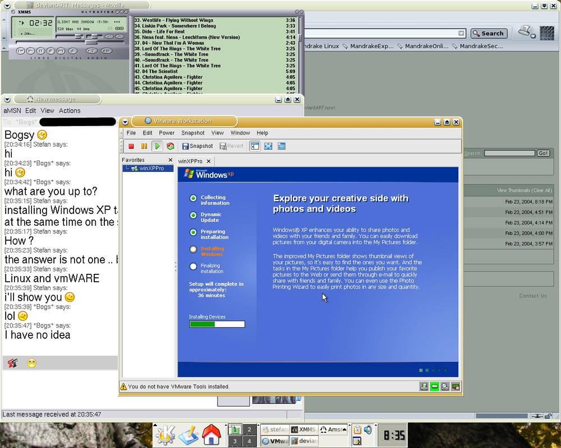Image resolution: width=561 pixels, height=448 pixels.
Task: Open the MandrakeSec... bookmark in Mozilla
Action: click(x=477, y=46)
